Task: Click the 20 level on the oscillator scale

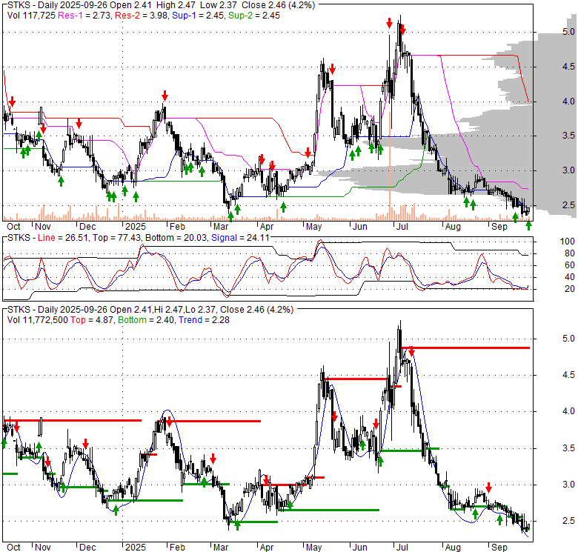Action: pyautogui.click(x=570, y=288)
